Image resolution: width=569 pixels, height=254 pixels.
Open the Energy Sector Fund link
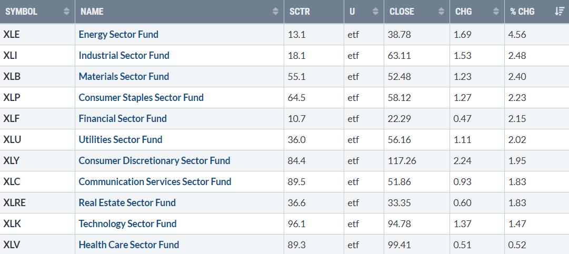[x=118, y=34]
